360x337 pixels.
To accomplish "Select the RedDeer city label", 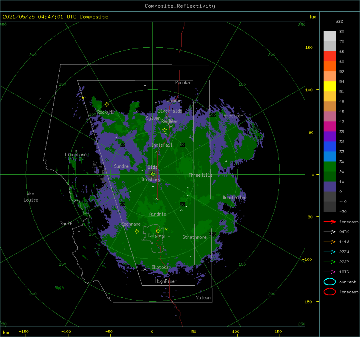I will tap(170, 121).
